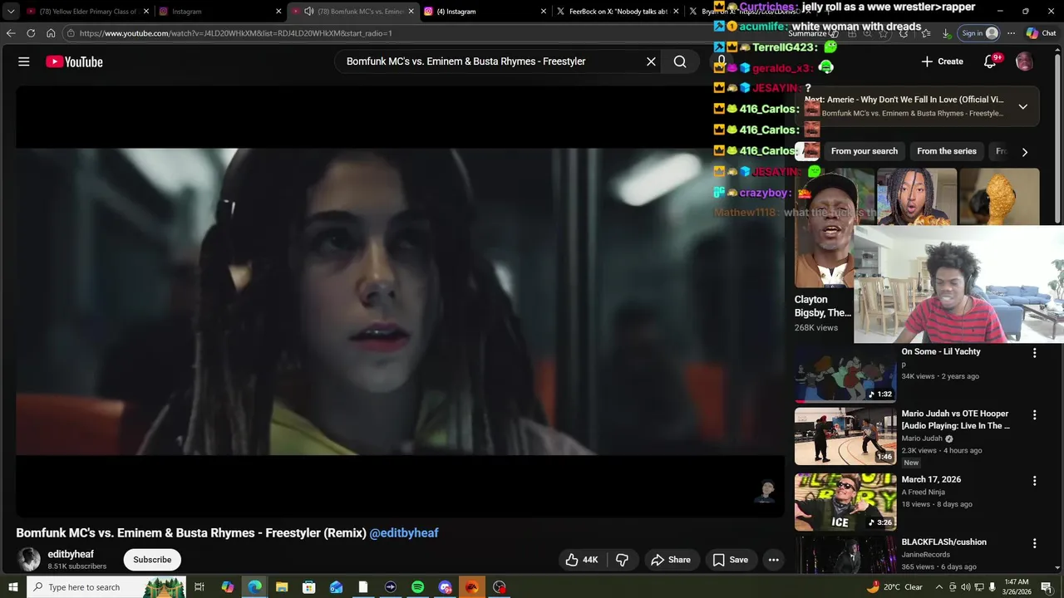This screenshot has height=598, width=1064.
Task: Open the YouTube guide hamburger menu
Action: (24, 61)
